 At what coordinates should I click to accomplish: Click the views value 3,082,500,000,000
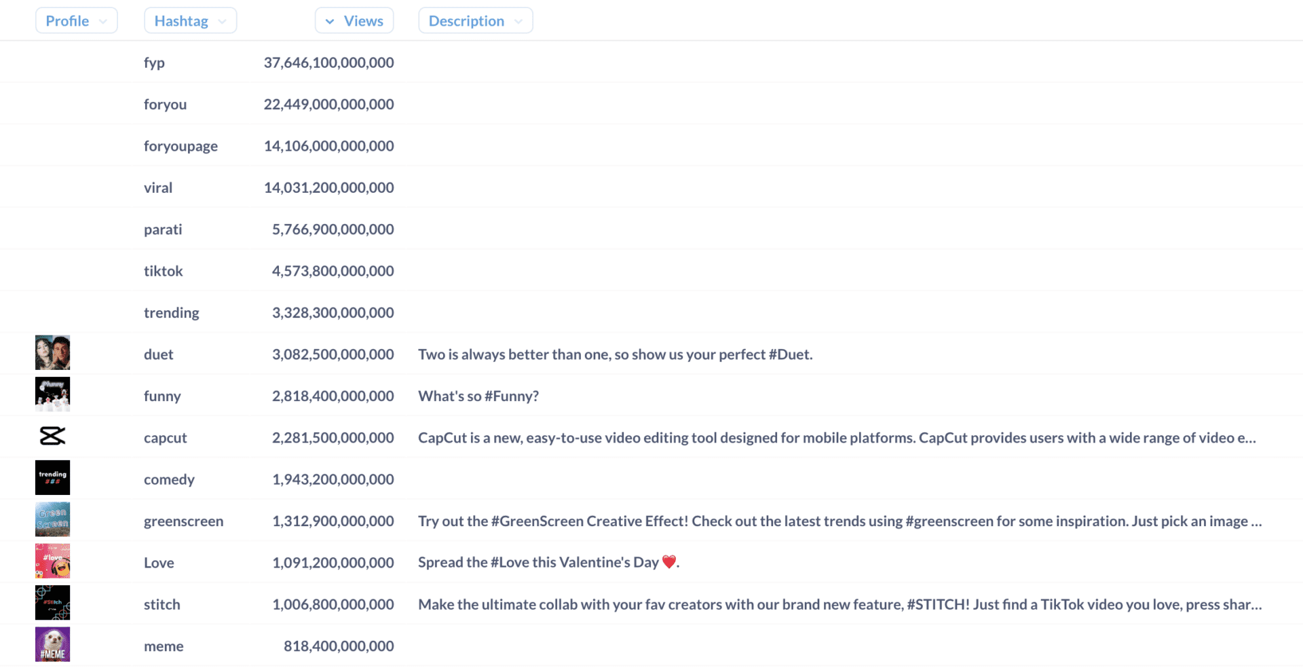coord(333,354)
